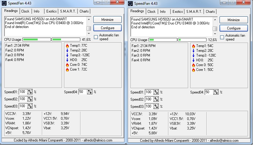The image size is (253, 145).
Task: Adjust Speed01 spinner arrows in left window
Action: [30, 92]
